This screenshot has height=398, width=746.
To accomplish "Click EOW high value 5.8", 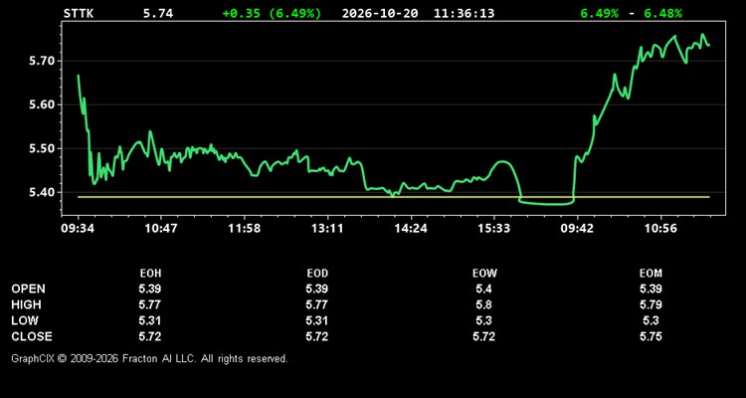I will (x=483, y=304).
